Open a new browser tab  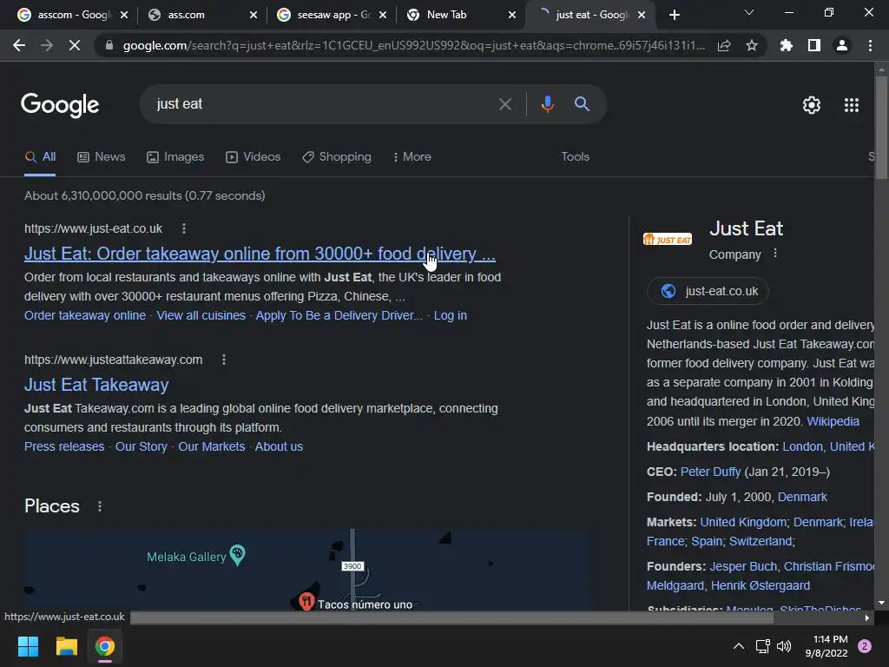(x=674, y=15)
